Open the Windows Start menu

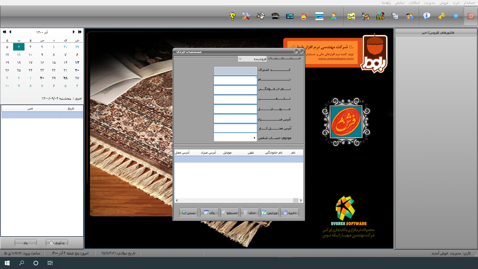pos(7,263)
